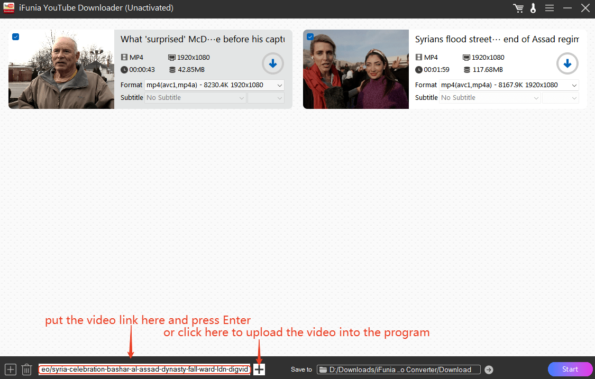Expand Format dropdown for first video
595x379 pixels.
(x=214, y=85)
